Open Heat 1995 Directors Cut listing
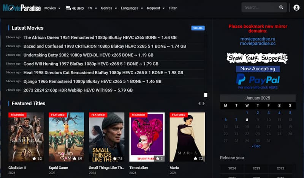This screenshot has width=304, height=178. point(103,73)
